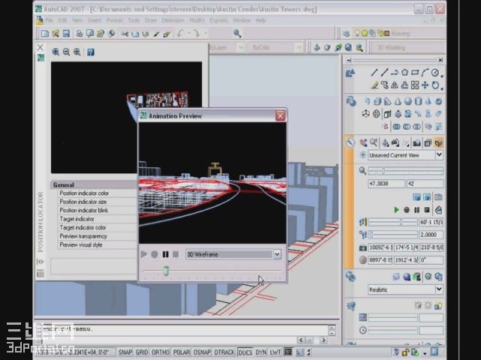Select the Sphere solid tool
The image size is (481, 360).
point(408,101)
